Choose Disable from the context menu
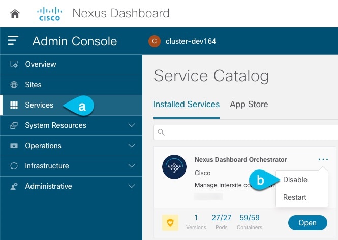Screen dimensions: 338x240 [x=295, y=180]
